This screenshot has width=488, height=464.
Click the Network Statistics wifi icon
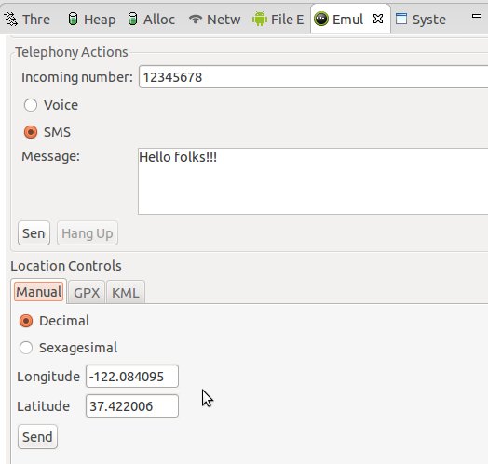[x=196, y=20]
